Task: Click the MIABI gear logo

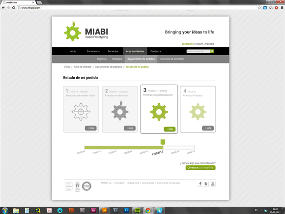Action: (73, 31)
